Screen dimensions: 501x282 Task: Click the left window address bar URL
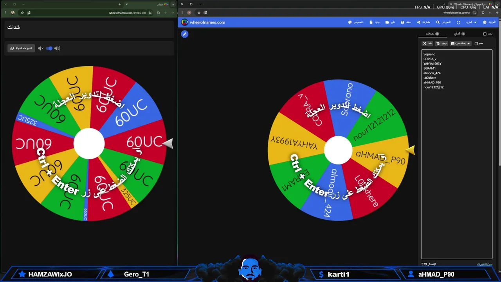pyautogui.click(x=127, y=13)
